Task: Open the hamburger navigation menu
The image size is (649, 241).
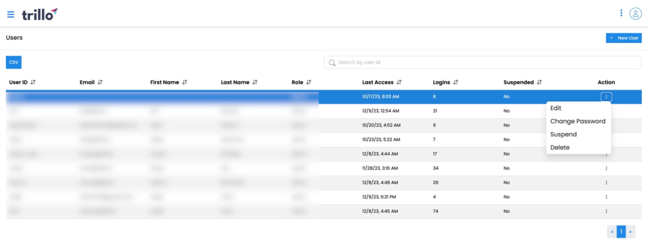Action: click(x=10, y=14)
